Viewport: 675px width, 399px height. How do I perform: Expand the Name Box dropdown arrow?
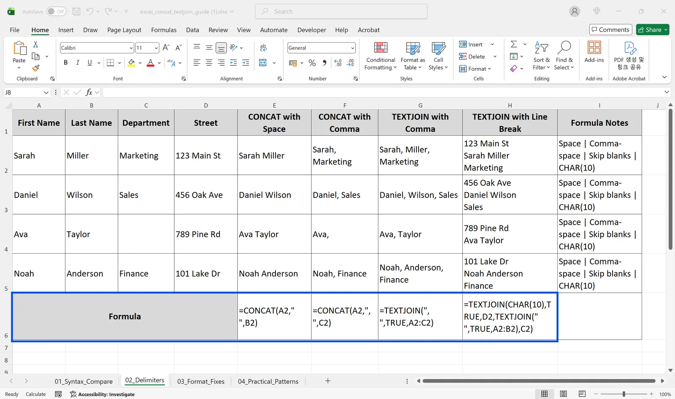tap(46, 92)
